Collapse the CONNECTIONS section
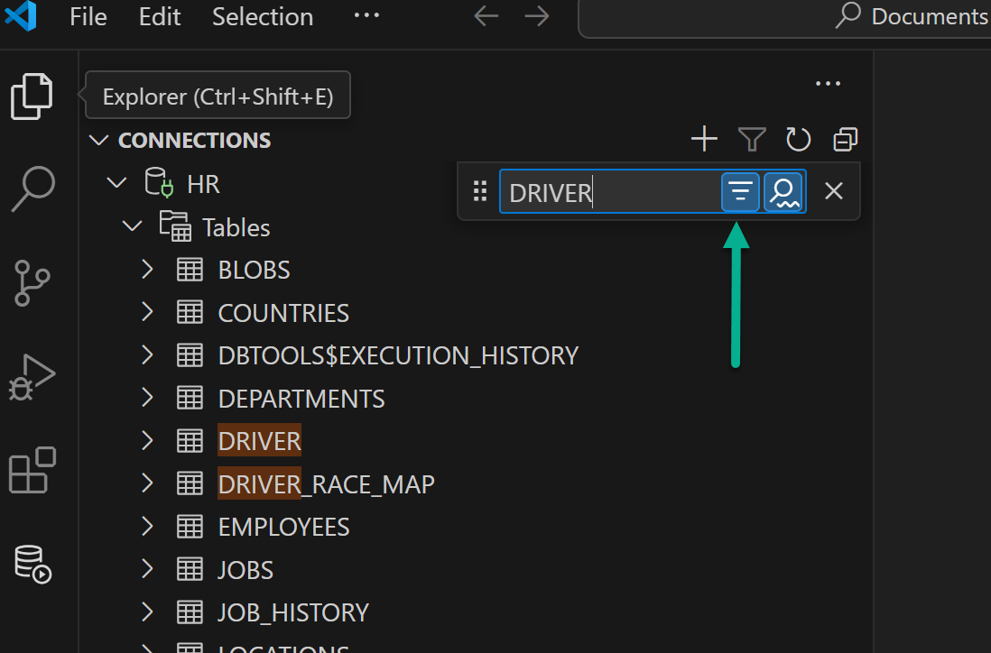 click(98, 141)
